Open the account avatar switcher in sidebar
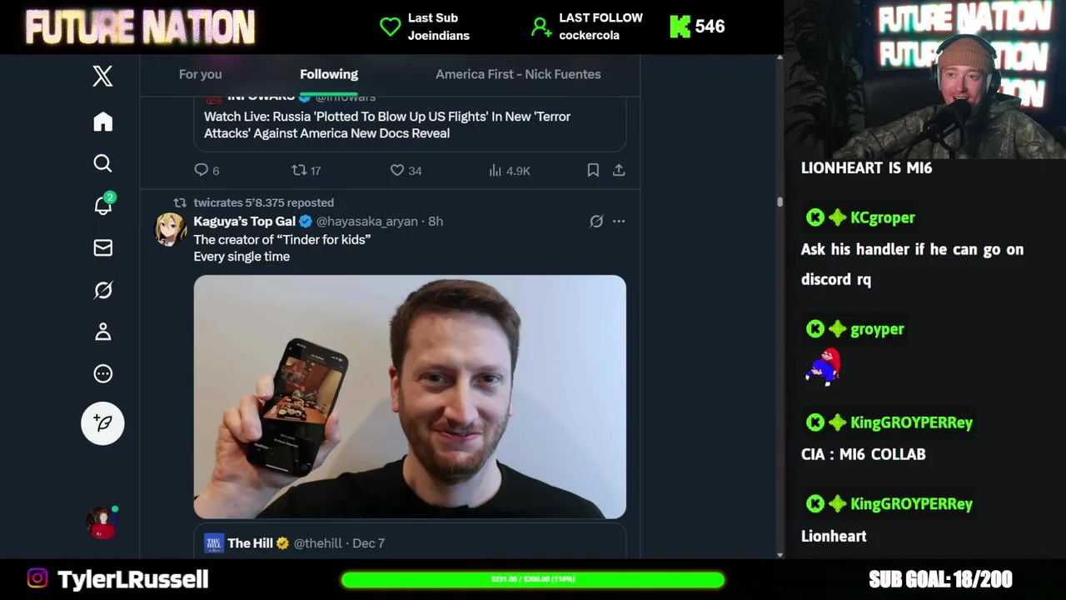This screenshot has height=600, width=1066. click(102, 522)
